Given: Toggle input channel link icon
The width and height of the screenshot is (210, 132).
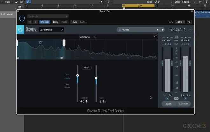Looking at the screenshot, I should [167, 99].
